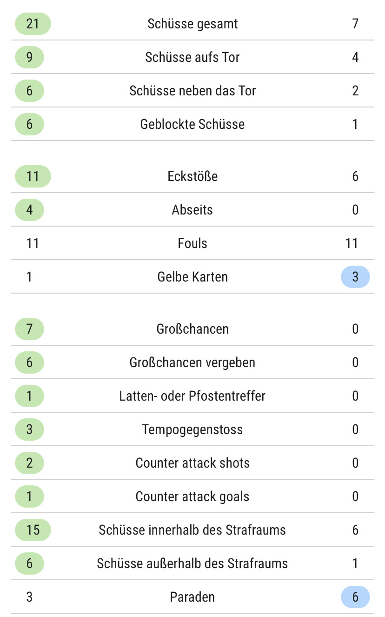Click the "Latten- oder Pfostentreffer" label
The width and height of the screenshot is (385, 617).
192,396
